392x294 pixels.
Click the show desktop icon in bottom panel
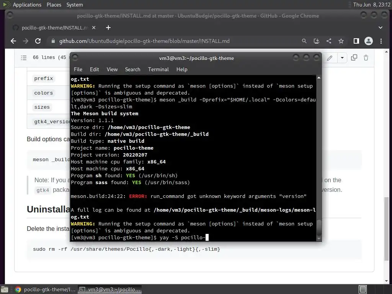pyautogui.click(x=5, y=289)
